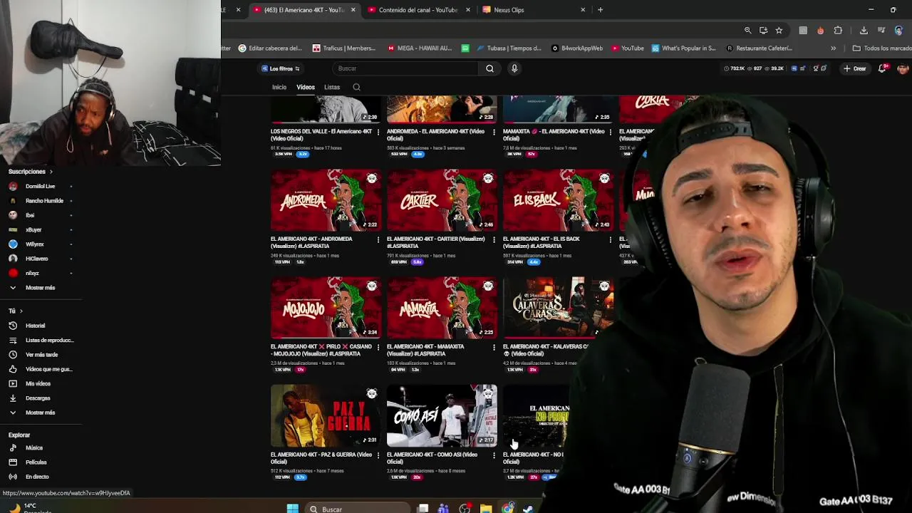Open Windows Start menu
This screenshot has width=912, height=513.
[292, 509]
